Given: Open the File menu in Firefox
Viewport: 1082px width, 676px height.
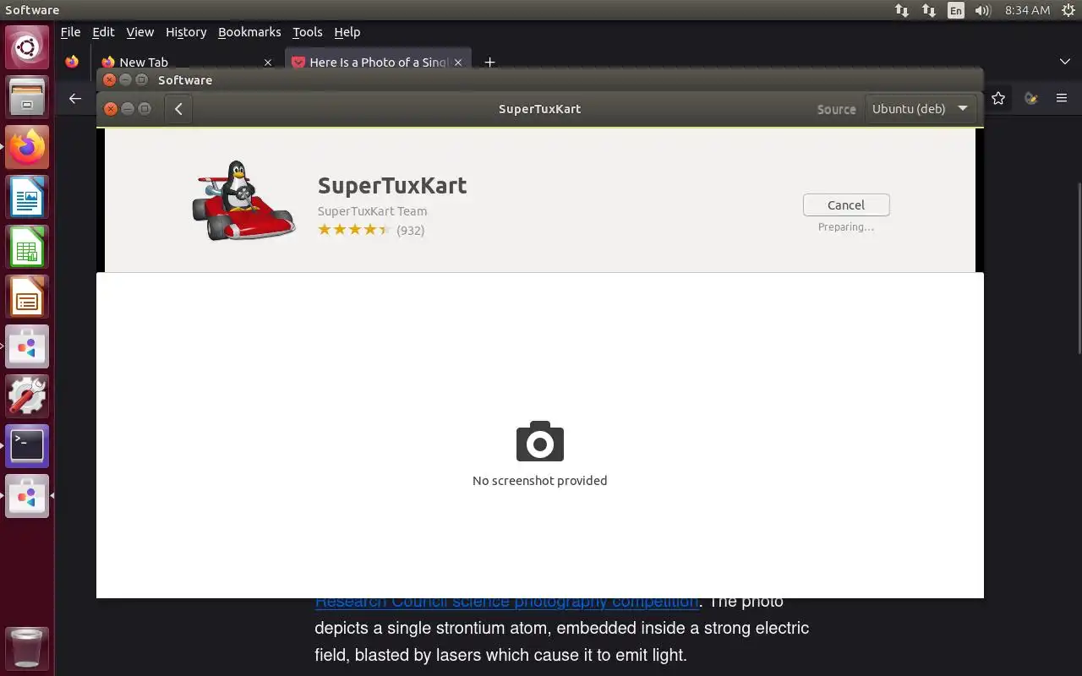Looking at the screenshot, I should (71, 32).
